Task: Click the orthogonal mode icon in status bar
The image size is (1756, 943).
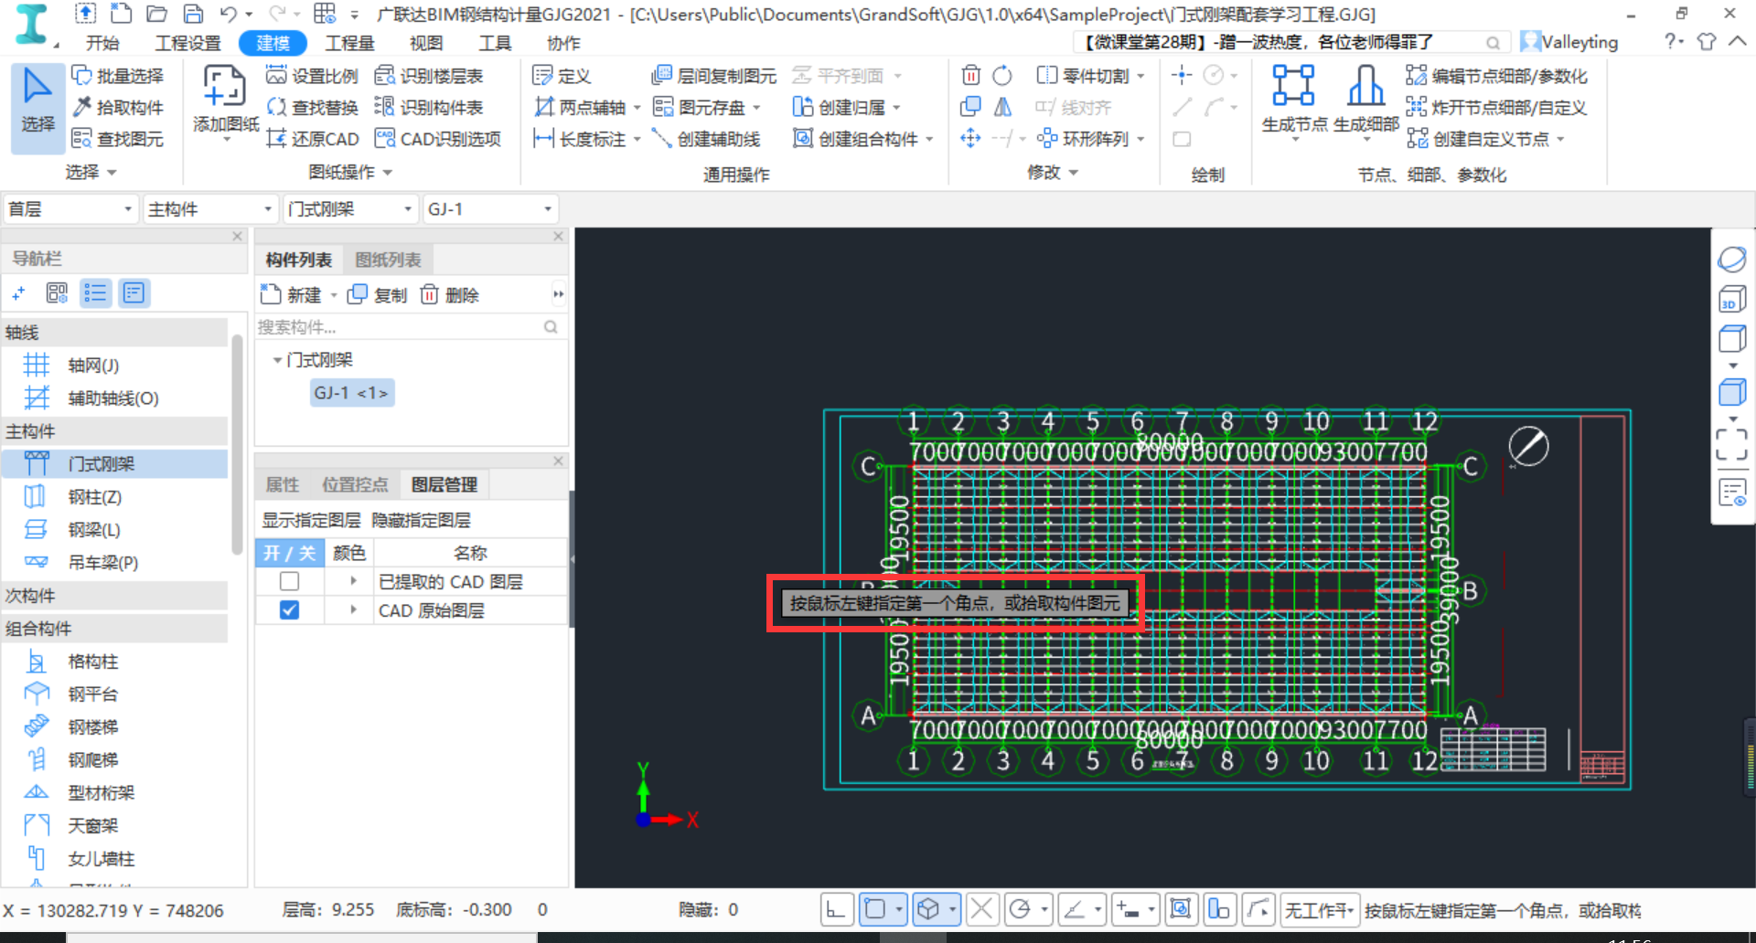Action: [x=836, y=909]
